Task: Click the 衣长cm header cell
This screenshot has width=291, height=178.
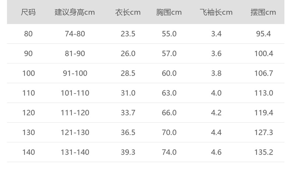Action: (x=128, y=12)
